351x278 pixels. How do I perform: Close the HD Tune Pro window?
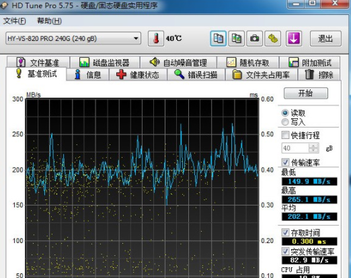click(x=335, y=3)
